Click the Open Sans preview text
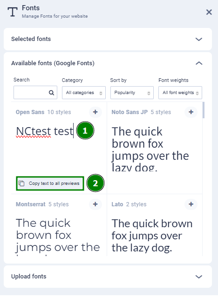 [x=45, y=131]
